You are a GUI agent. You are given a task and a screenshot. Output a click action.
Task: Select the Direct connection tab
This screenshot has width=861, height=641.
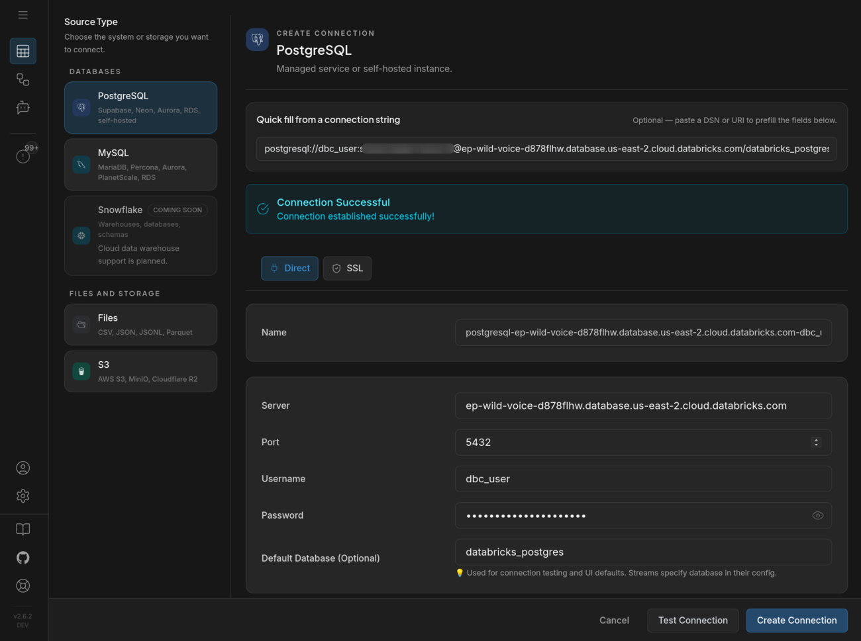[289, 268]
